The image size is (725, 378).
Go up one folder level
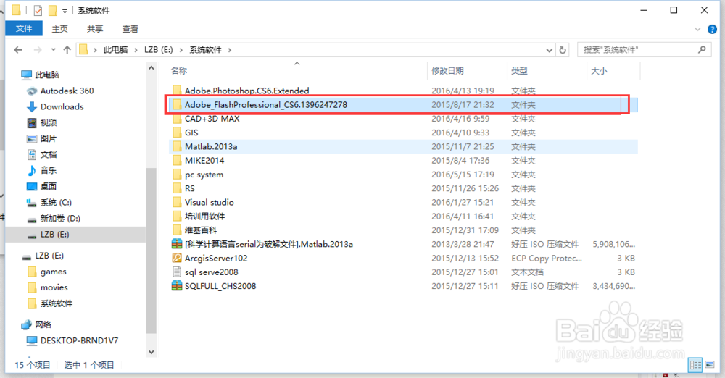point(67,49)
